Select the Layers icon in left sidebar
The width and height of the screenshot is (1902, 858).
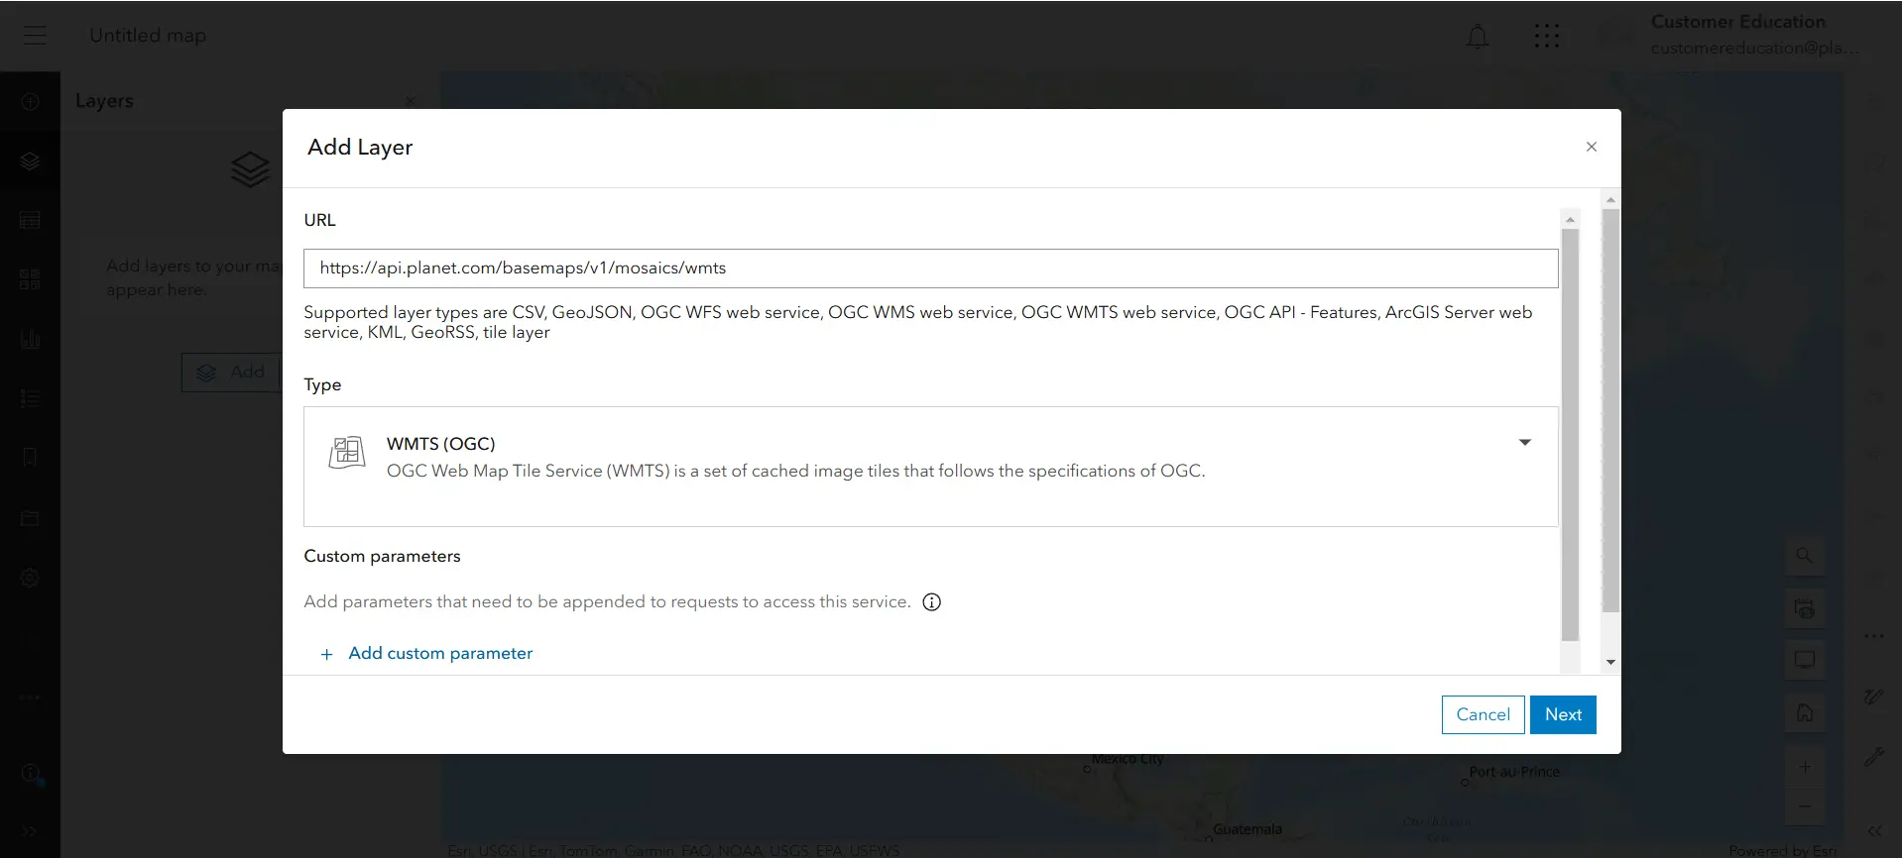[x=30, y=161]
